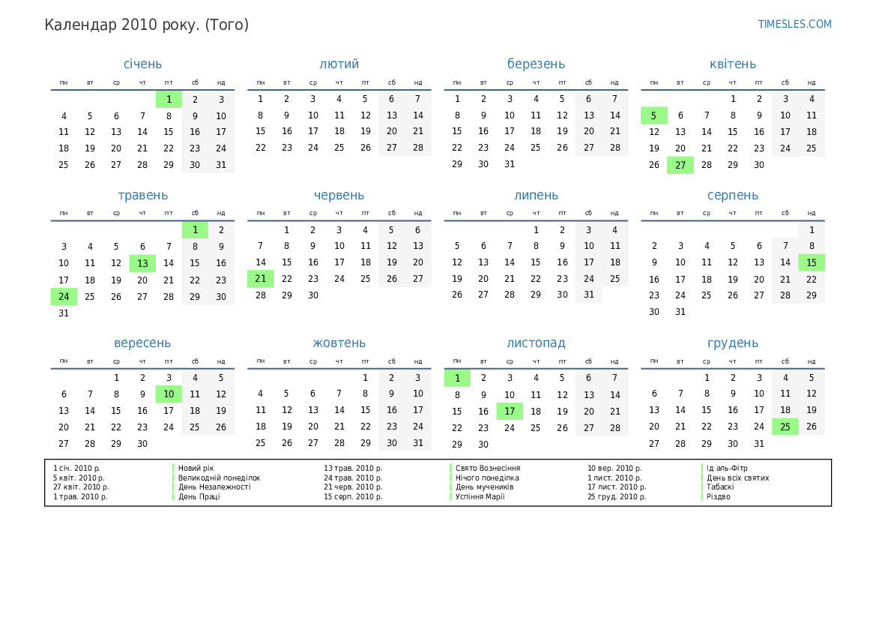This screenshot has height=620, width=876.
Task: Click legend entry "Різдво"
Action: click(x=718, y=496)
